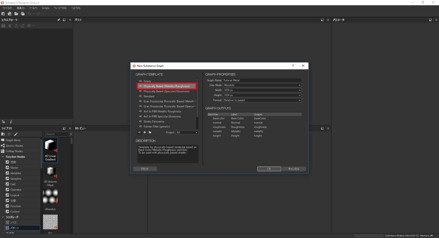Select Physically Based (Metallic/Roughness) template
This screenshot has height=238, width=439.
(x=167, y=86)
